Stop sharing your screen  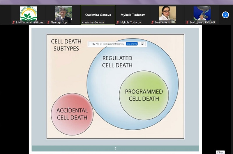(x=132, y=44)
